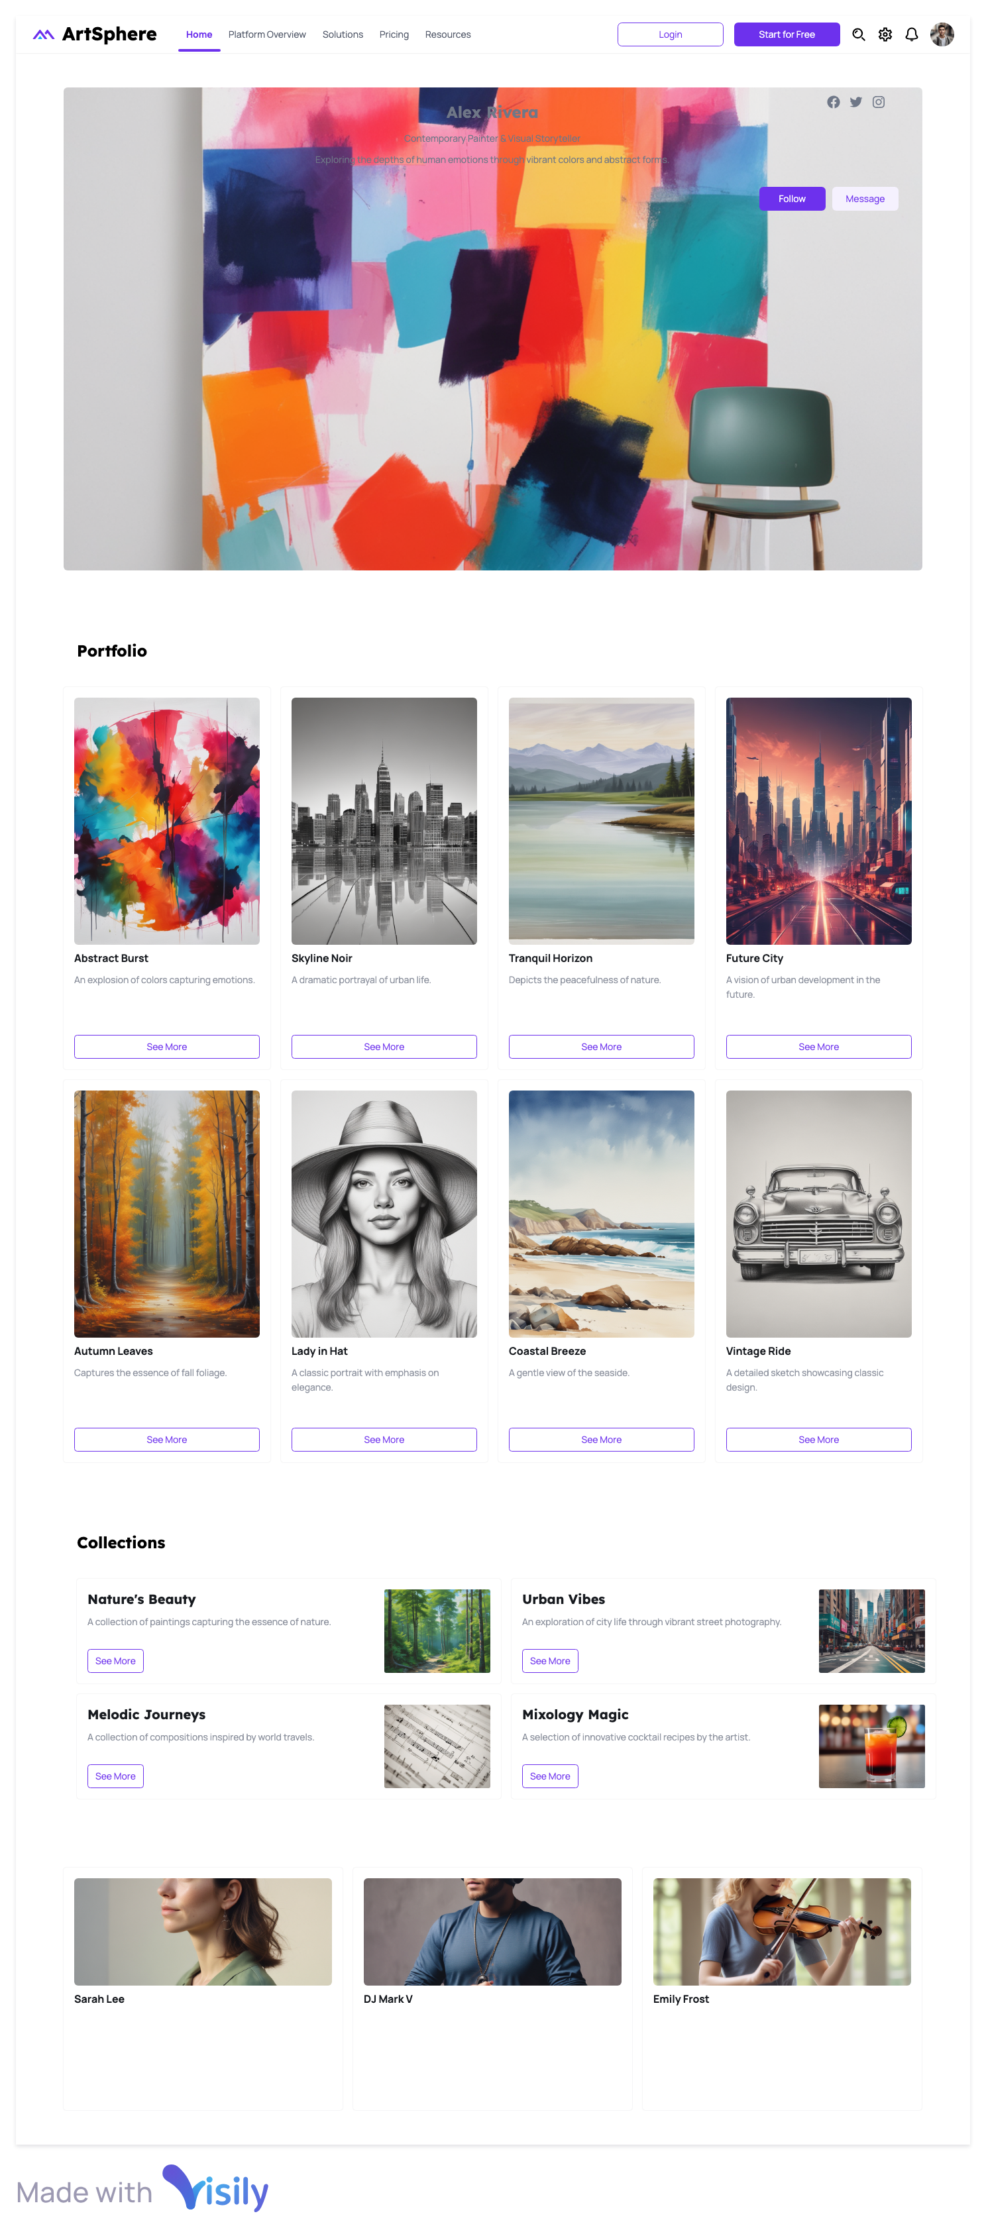Screen dimensions: 986x2240
Task: Open Alex Rivera's Facebook icon
Action: [833, 102]
